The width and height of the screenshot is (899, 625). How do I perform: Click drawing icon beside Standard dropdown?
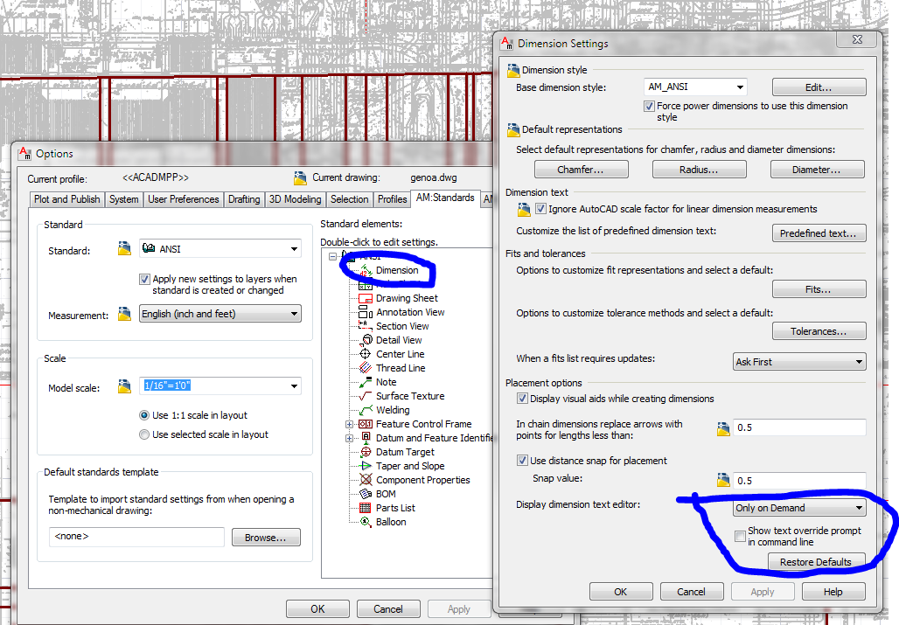[x=124, y=248]
